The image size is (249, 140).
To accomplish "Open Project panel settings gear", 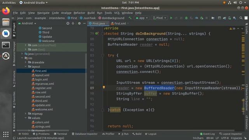I will click(x=79, y=23).
